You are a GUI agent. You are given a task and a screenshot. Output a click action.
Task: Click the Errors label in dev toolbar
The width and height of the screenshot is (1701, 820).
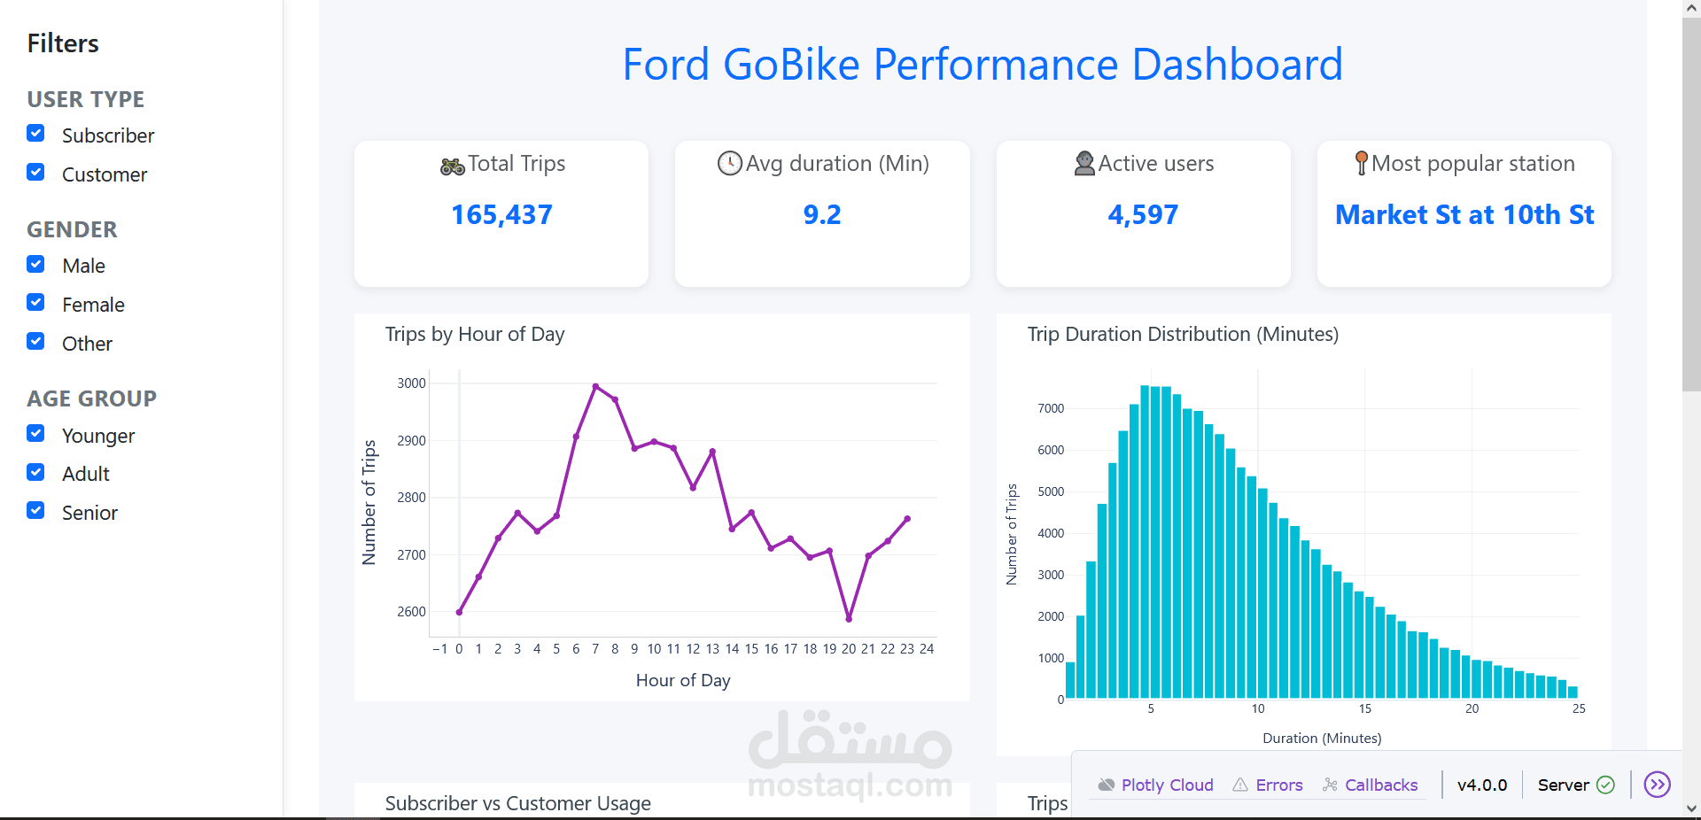coord(1278,785)
